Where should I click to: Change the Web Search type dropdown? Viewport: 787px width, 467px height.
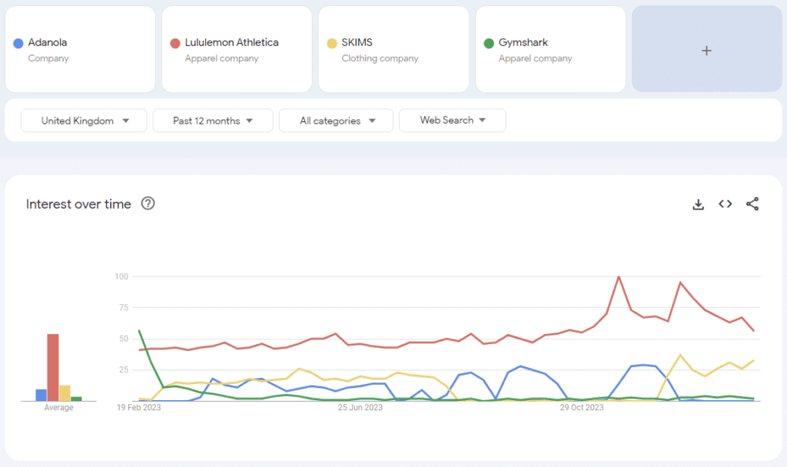click(452, 121)
